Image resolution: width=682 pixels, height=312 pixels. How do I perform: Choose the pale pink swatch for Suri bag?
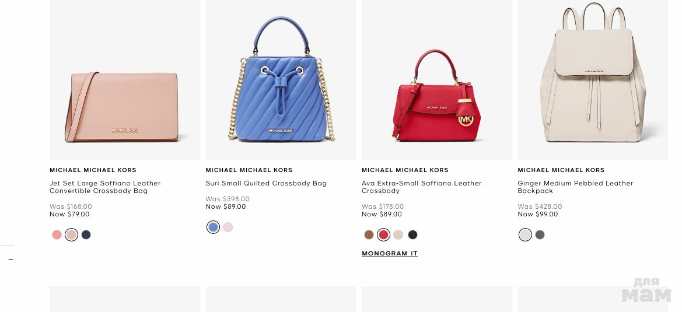point(228,227)
